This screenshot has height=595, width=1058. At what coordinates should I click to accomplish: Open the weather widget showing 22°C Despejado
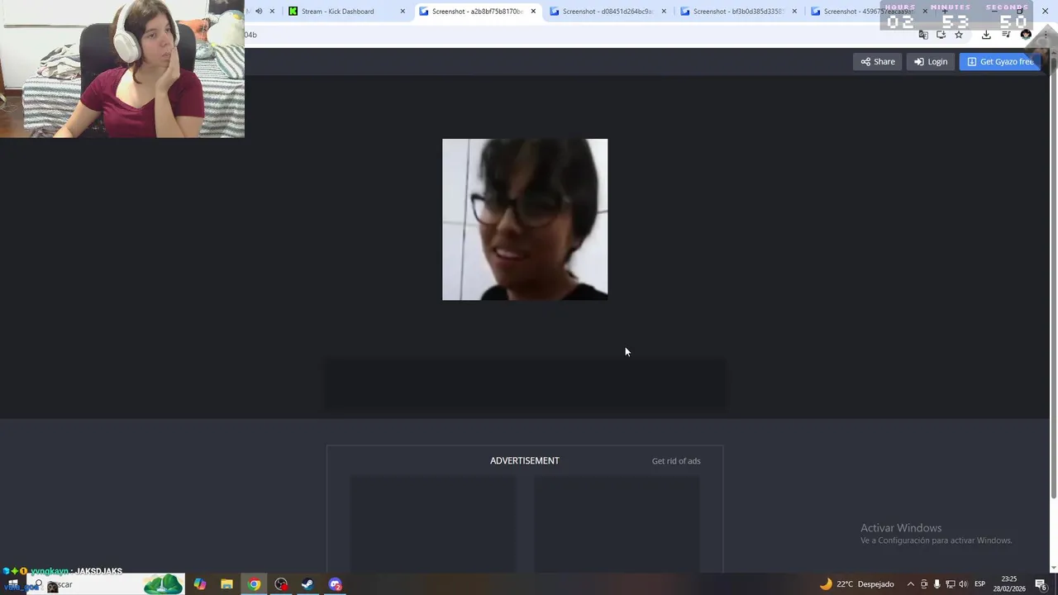point(856,584)
